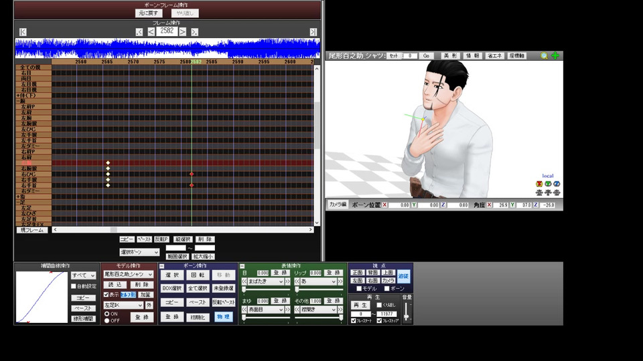The image size is (643, 361).
Task: Click the 範囲選択 range select button
Action: coord(177,257)
